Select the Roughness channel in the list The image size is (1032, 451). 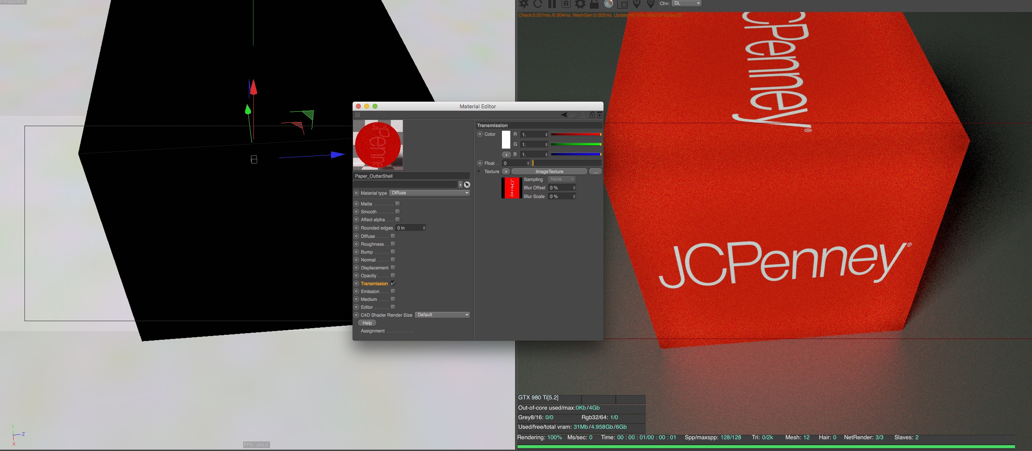click(372, 244)
